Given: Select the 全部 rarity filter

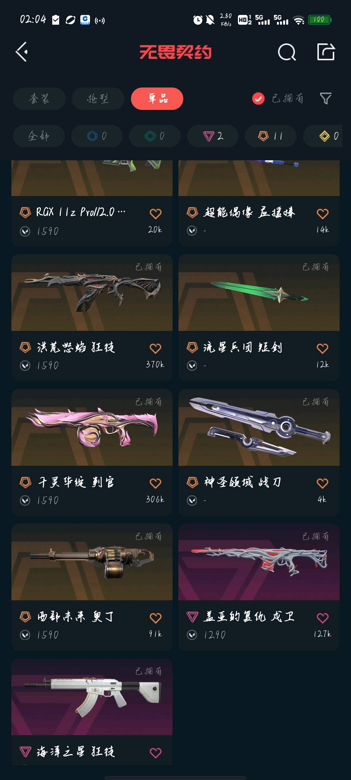Looking at the screenshot, I should 39,136.
